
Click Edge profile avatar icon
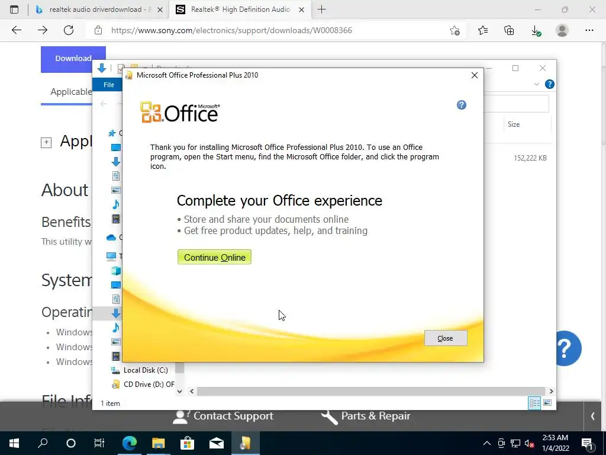click(562, 30)
